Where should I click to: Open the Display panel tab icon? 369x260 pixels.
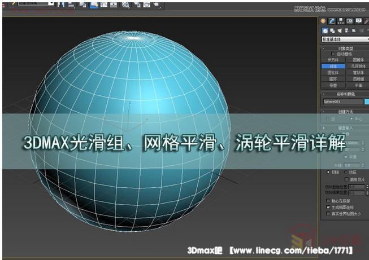(358, 21)
